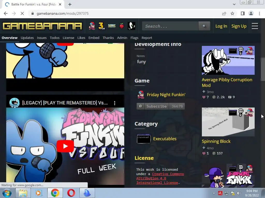This screenshot has height=198, width=265.
Task: Show hidden system tray icons
Action: [x=214, y=193]
